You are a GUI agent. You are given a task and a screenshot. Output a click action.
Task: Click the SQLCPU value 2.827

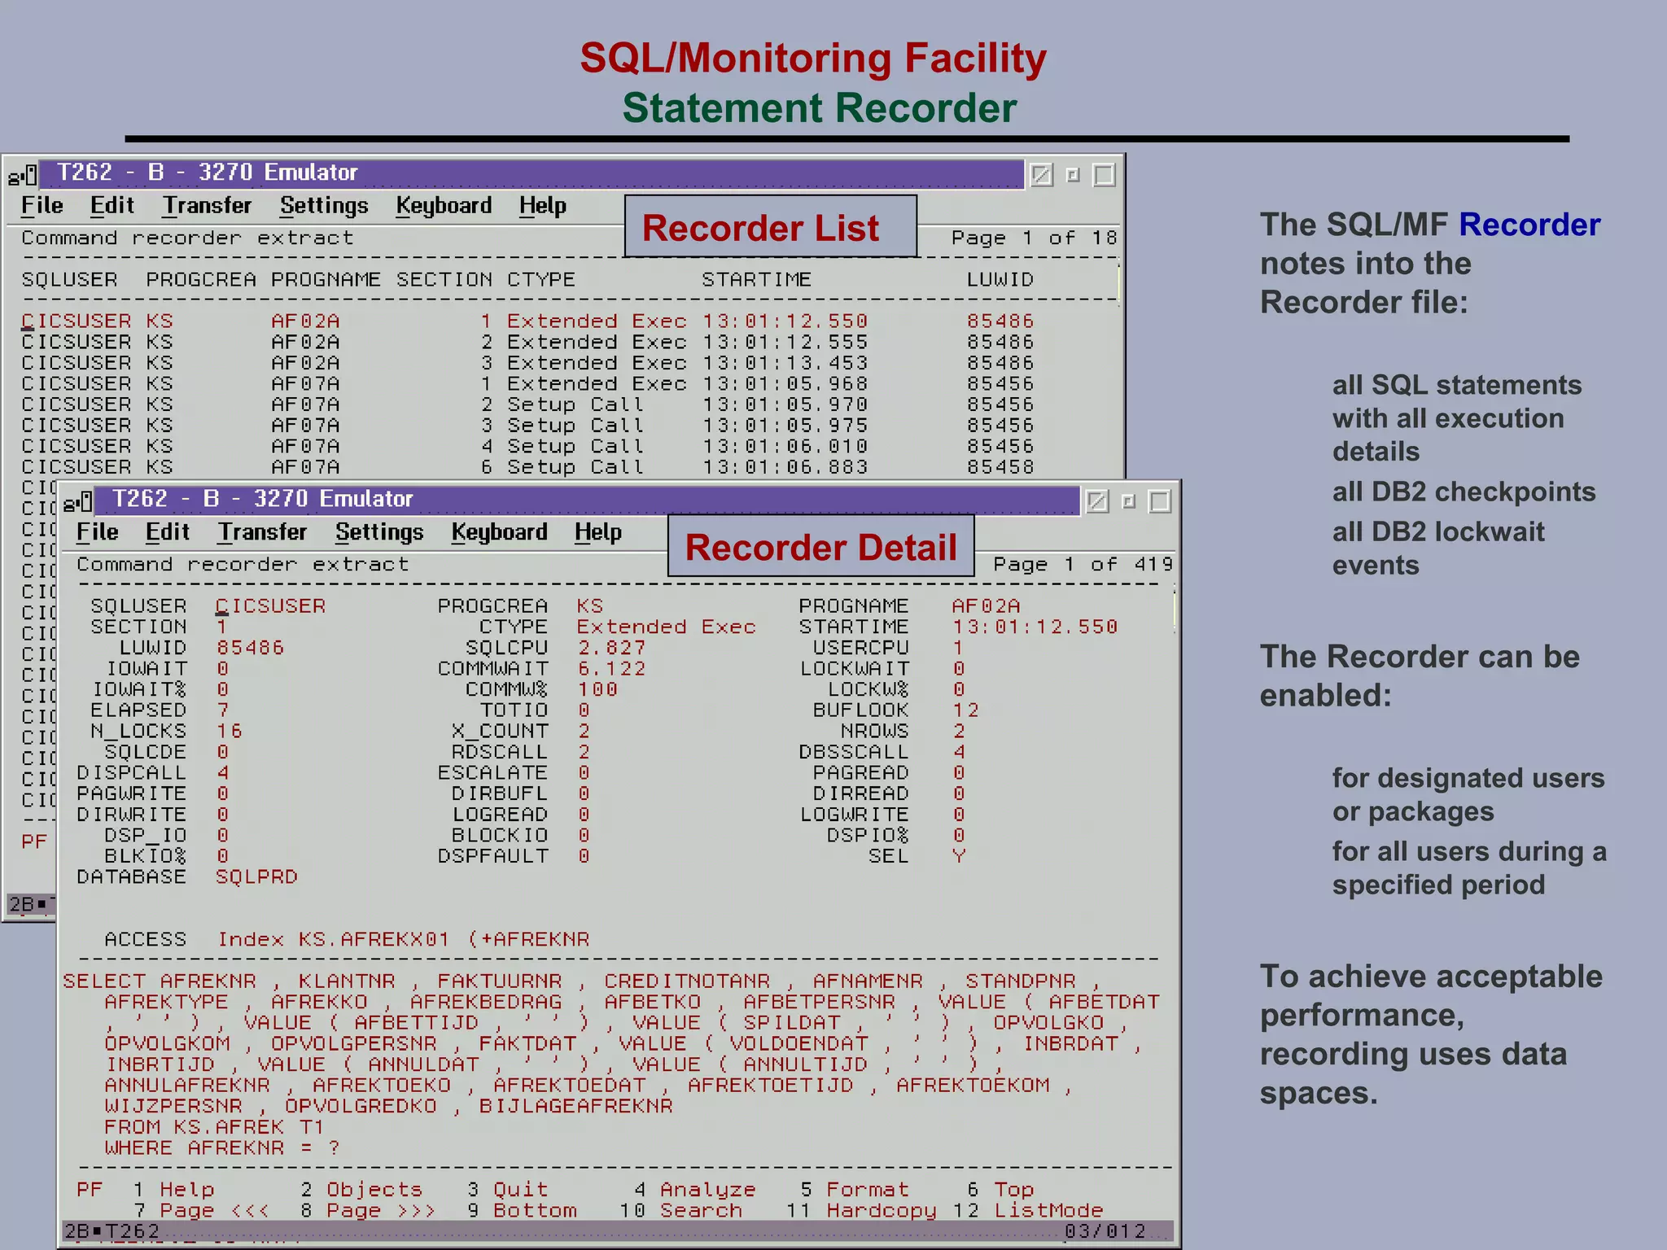(611, 648)
